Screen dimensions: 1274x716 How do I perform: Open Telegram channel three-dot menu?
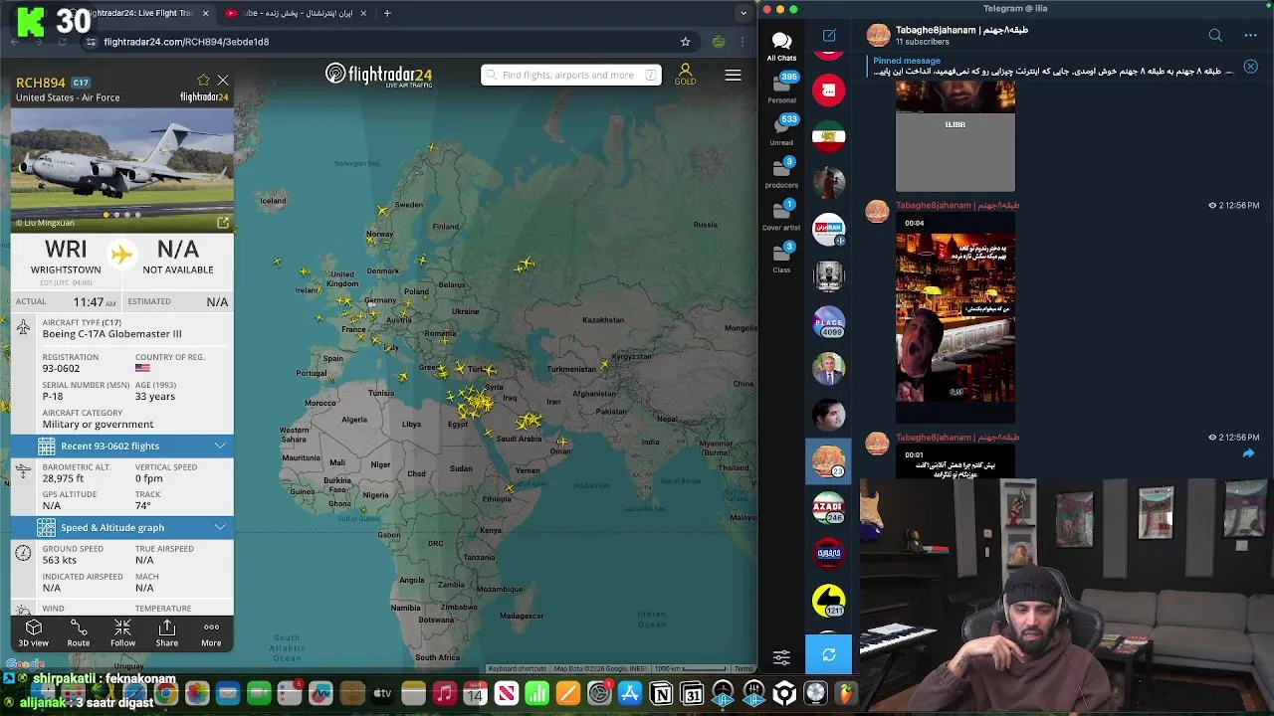tap(1250, 36)
